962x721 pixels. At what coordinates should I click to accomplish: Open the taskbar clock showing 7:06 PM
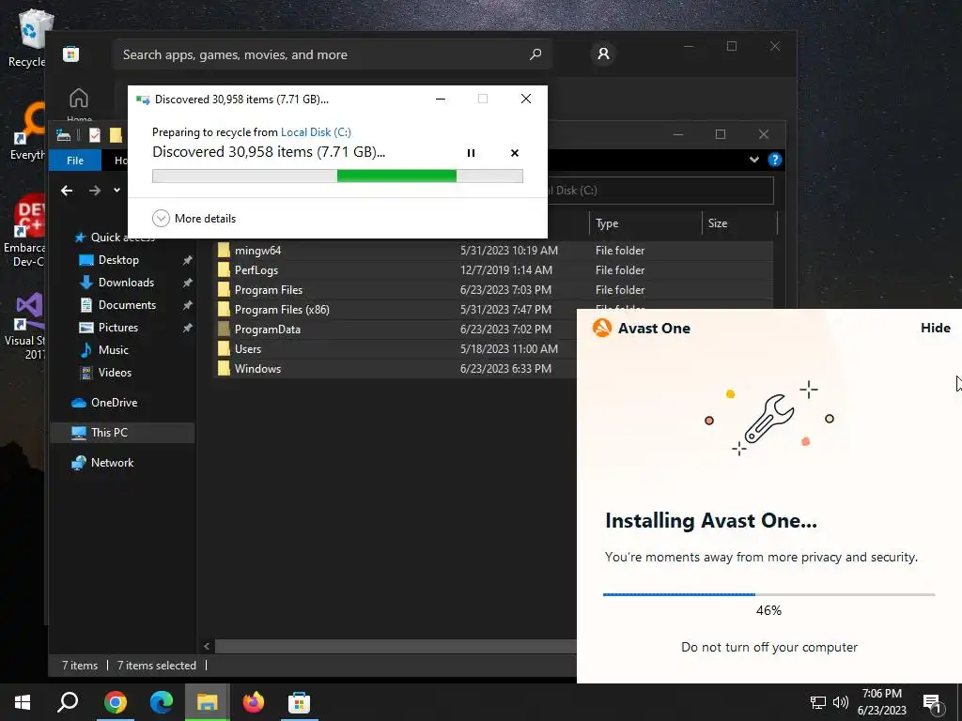(x=881, y=702)
